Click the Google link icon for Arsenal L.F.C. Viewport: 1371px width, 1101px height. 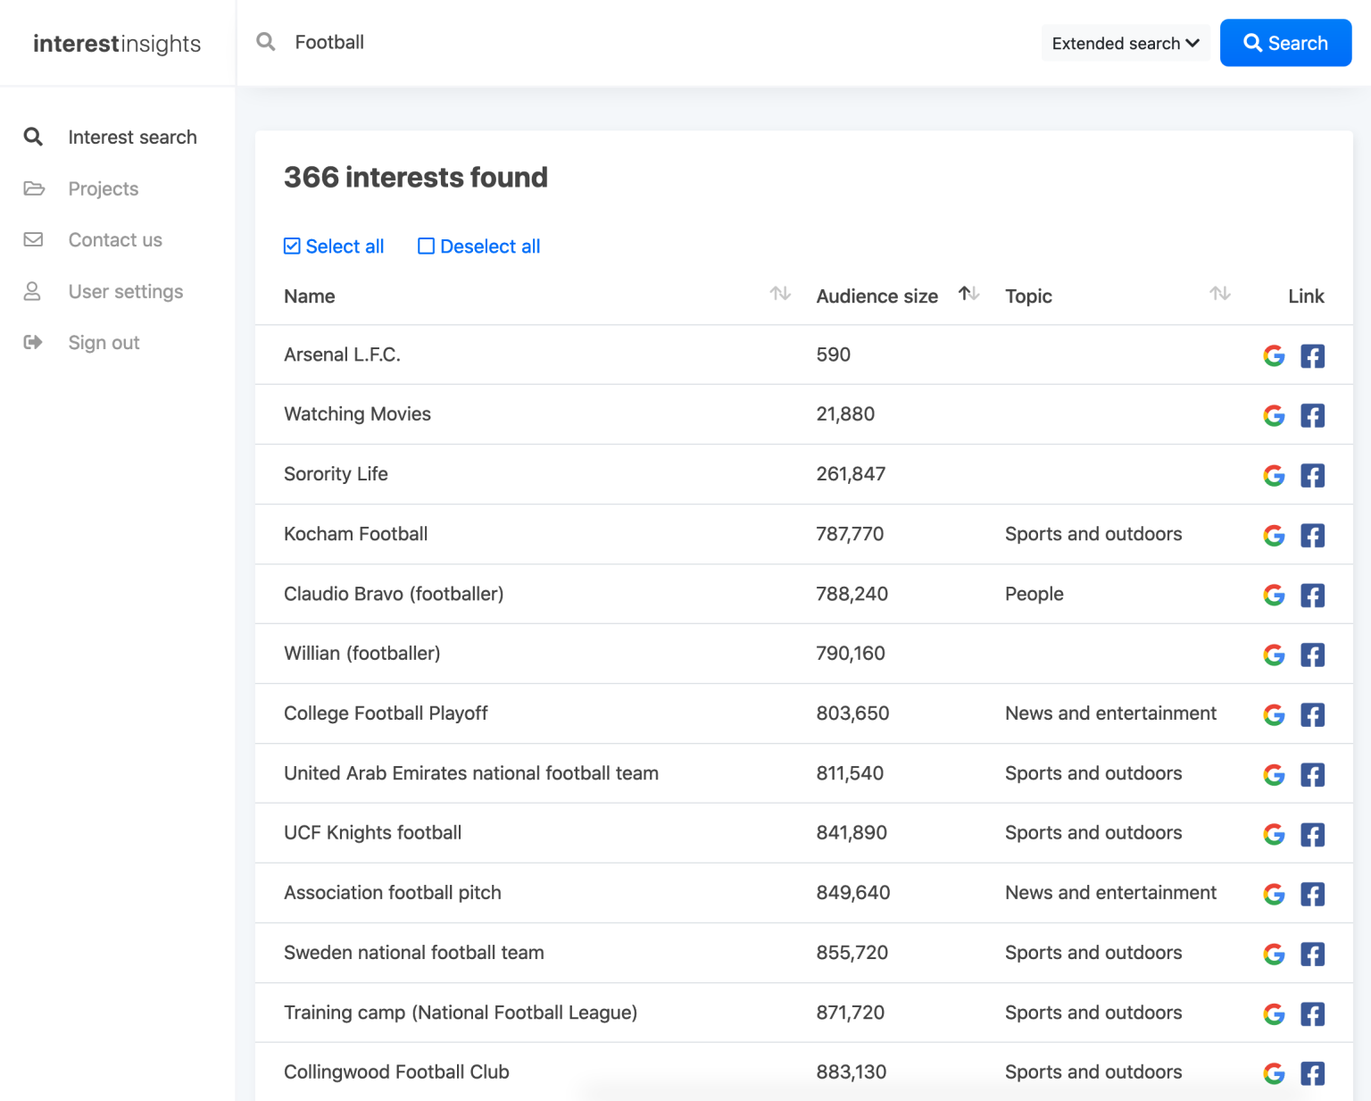click(1274, 355)
